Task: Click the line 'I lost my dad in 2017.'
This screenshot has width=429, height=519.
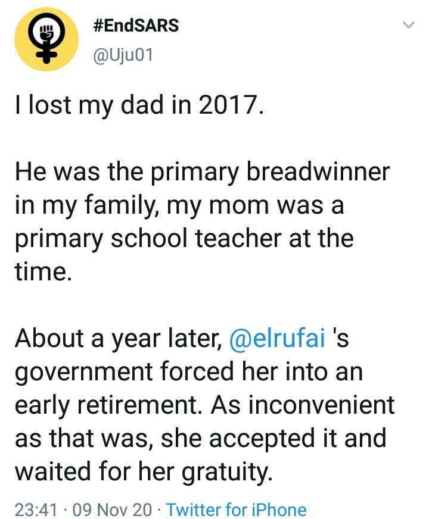Action: click(x=139, y=105)
